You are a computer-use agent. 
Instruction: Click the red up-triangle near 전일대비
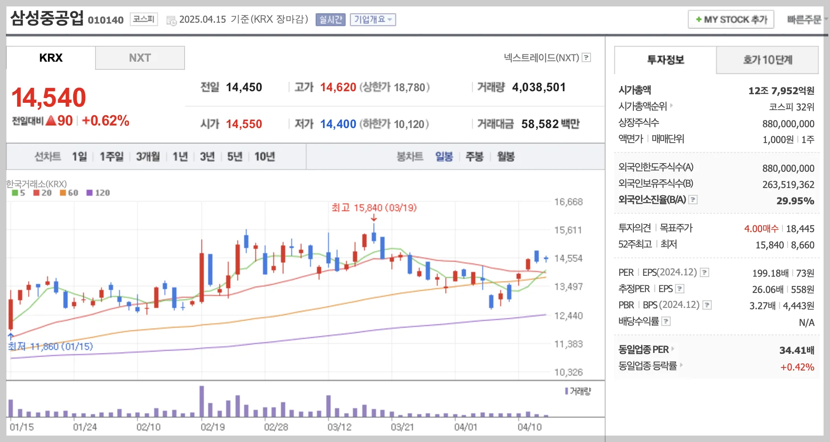pos(51,120)
